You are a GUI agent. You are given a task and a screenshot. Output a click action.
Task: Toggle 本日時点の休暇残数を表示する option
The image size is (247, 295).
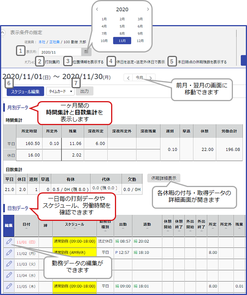(202, 62)
